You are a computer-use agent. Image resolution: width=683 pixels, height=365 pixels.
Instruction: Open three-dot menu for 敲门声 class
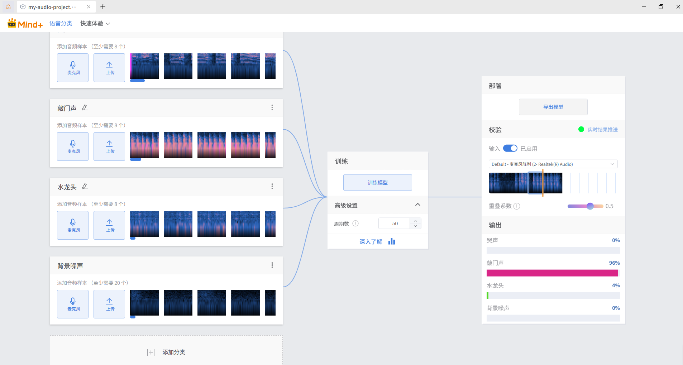[272, 108]
